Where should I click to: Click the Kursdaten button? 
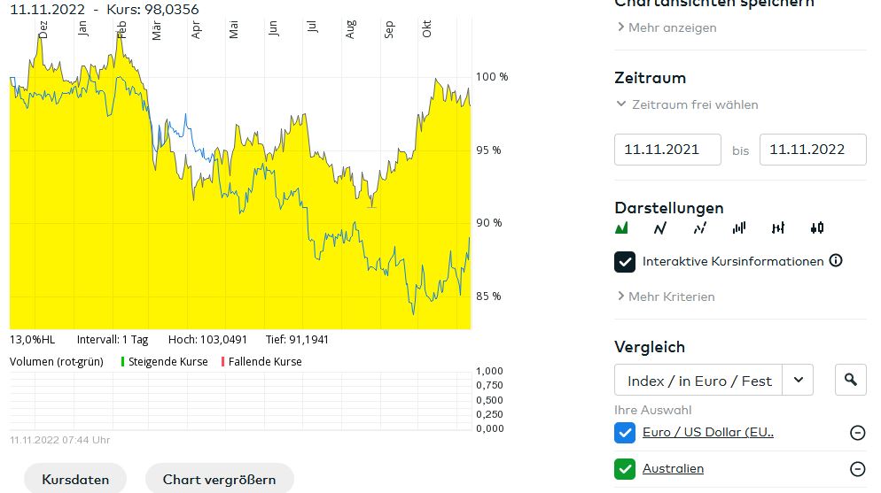[x=75, y=480]
